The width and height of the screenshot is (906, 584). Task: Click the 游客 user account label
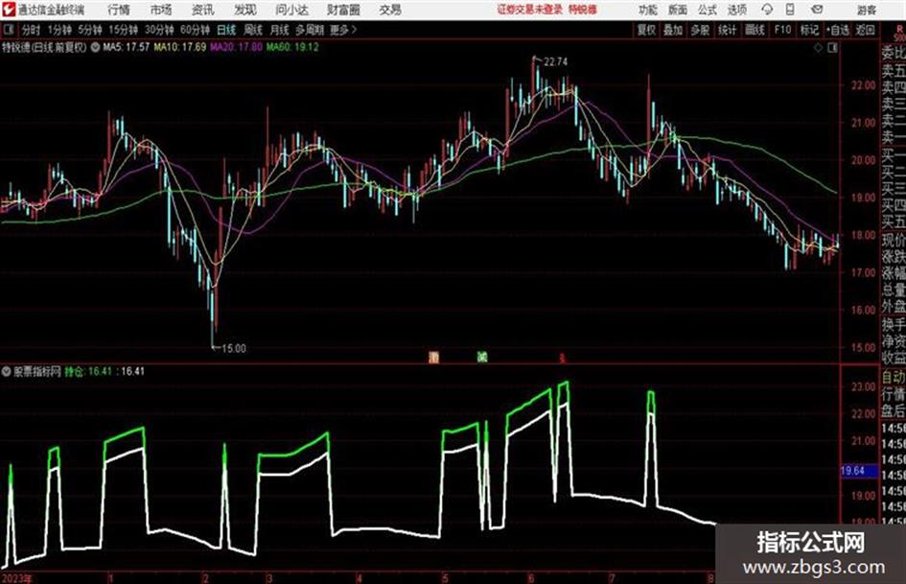[x=866, y=10]
